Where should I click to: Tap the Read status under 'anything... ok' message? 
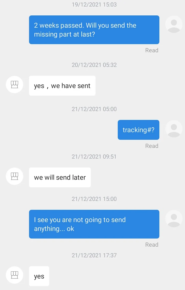(x=152, y=245)
